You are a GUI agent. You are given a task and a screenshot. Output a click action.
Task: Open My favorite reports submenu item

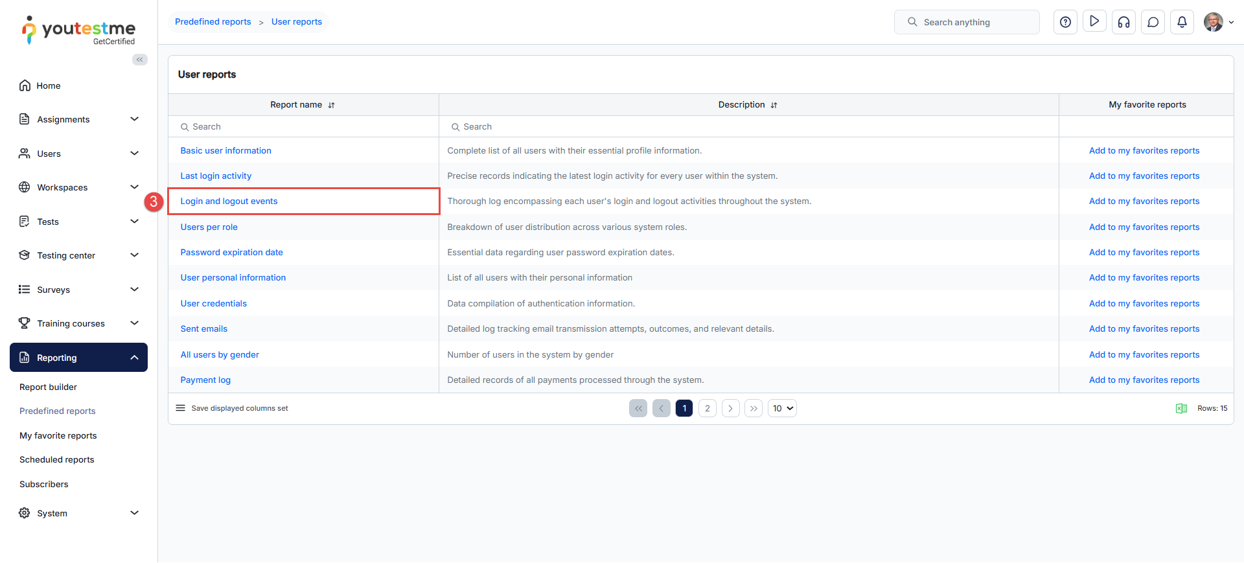(x=58, y=435)
